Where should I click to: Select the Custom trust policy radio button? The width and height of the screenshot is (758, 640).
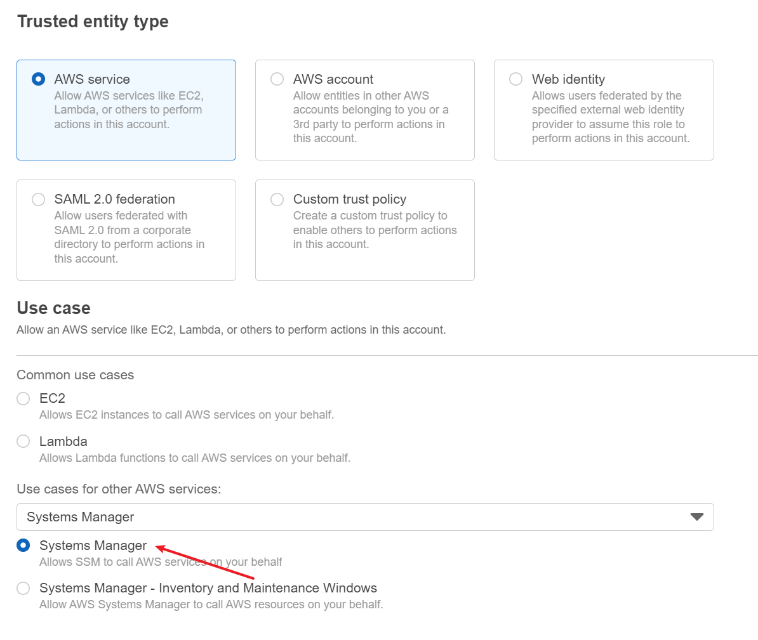[x=277, y=199]
